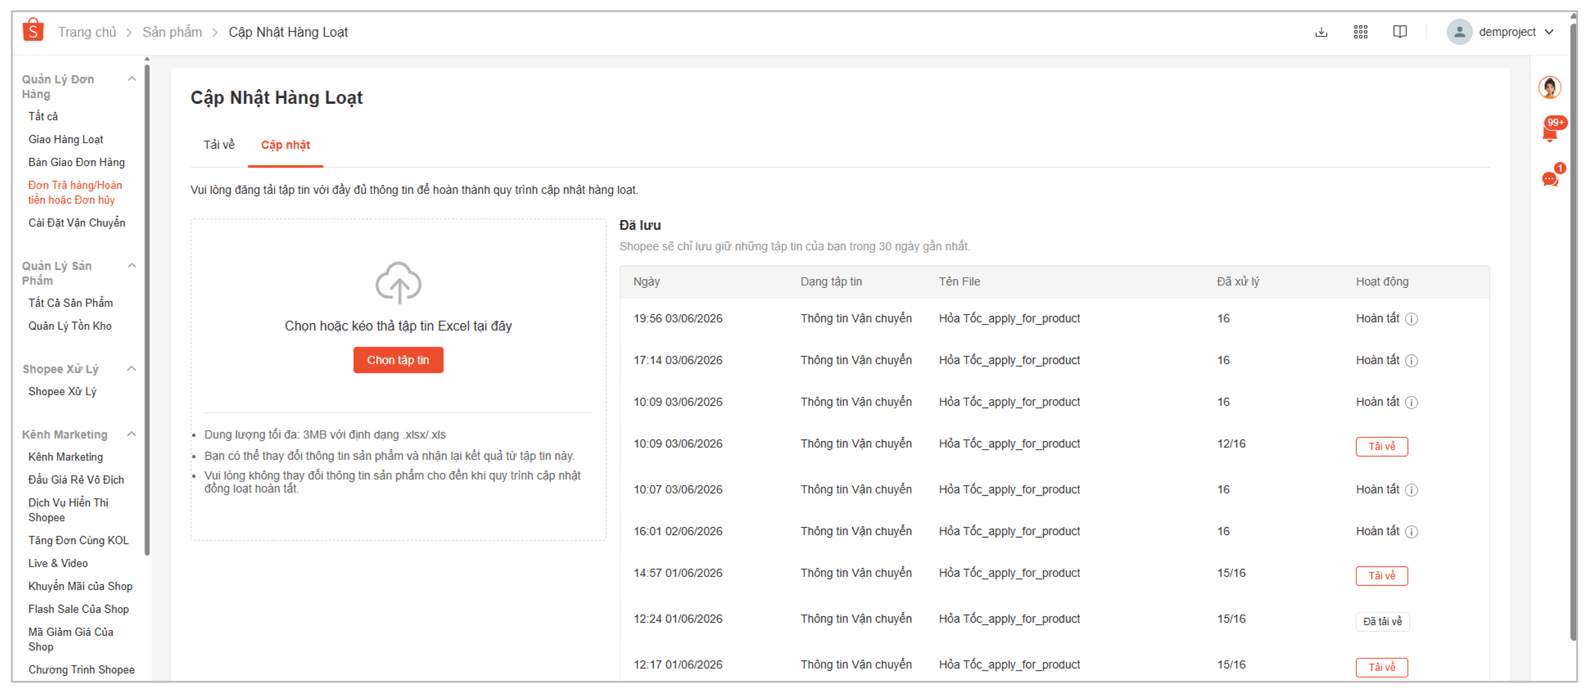
Task: Click info icon for 10:07 03/06/2026 row
Action: pyautogui.click(x=1411, y=490)
